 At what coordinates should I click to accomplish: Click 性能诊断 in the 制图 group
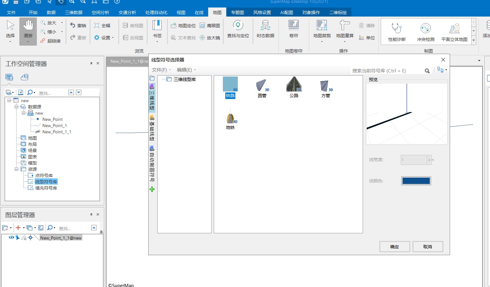(397, 32)
